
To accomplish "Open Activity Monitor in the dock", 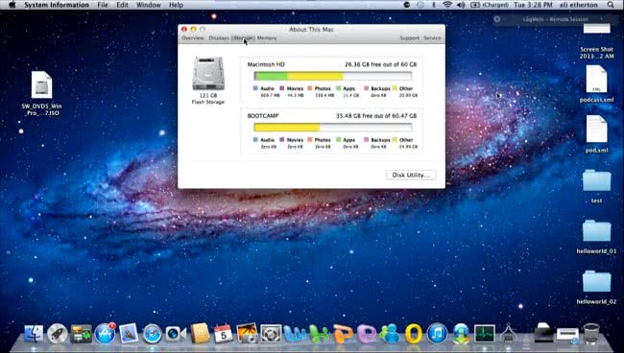I will click(x=484, y=334).
